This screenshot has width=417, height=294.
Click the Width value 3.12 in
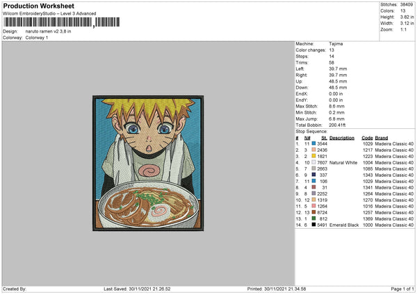coord(407,24)
